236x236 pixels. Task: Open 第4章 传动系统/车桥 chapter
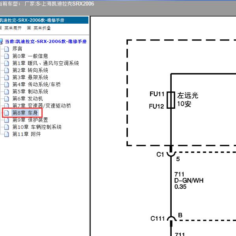(36, 84)
